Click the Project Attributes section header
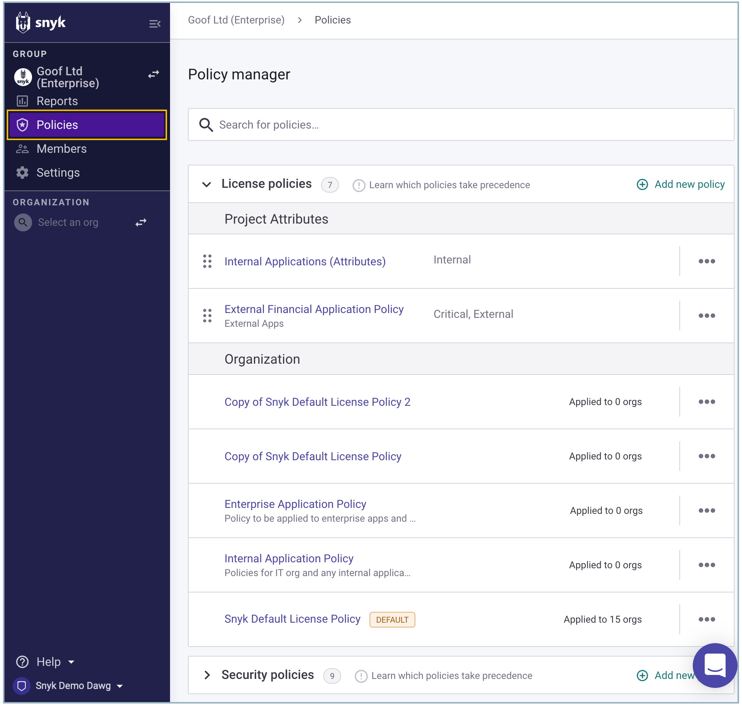 (x=461, y=219)
